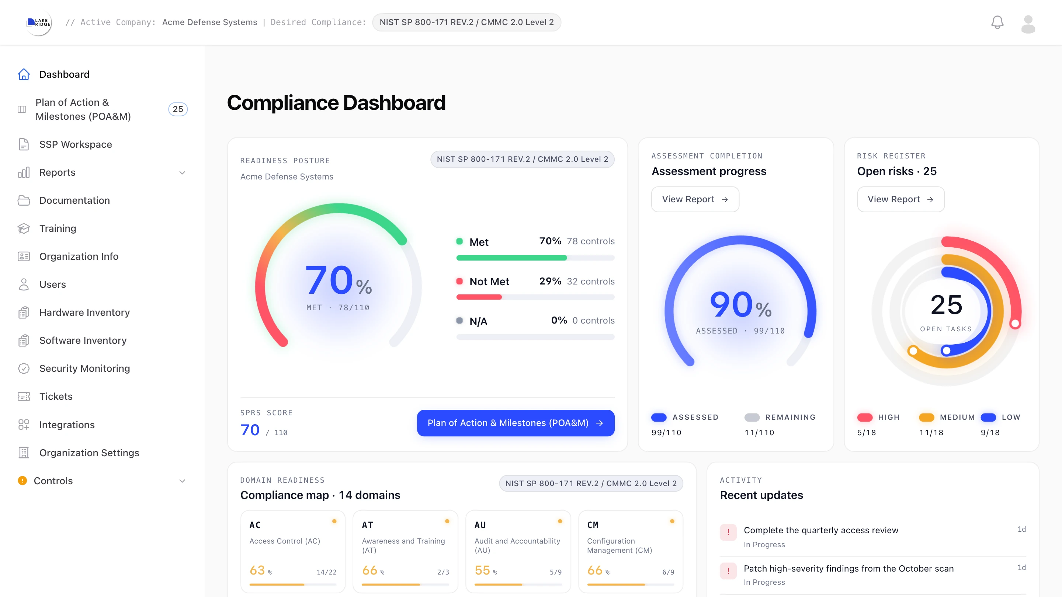Click the Users person icon

(24, 284)
